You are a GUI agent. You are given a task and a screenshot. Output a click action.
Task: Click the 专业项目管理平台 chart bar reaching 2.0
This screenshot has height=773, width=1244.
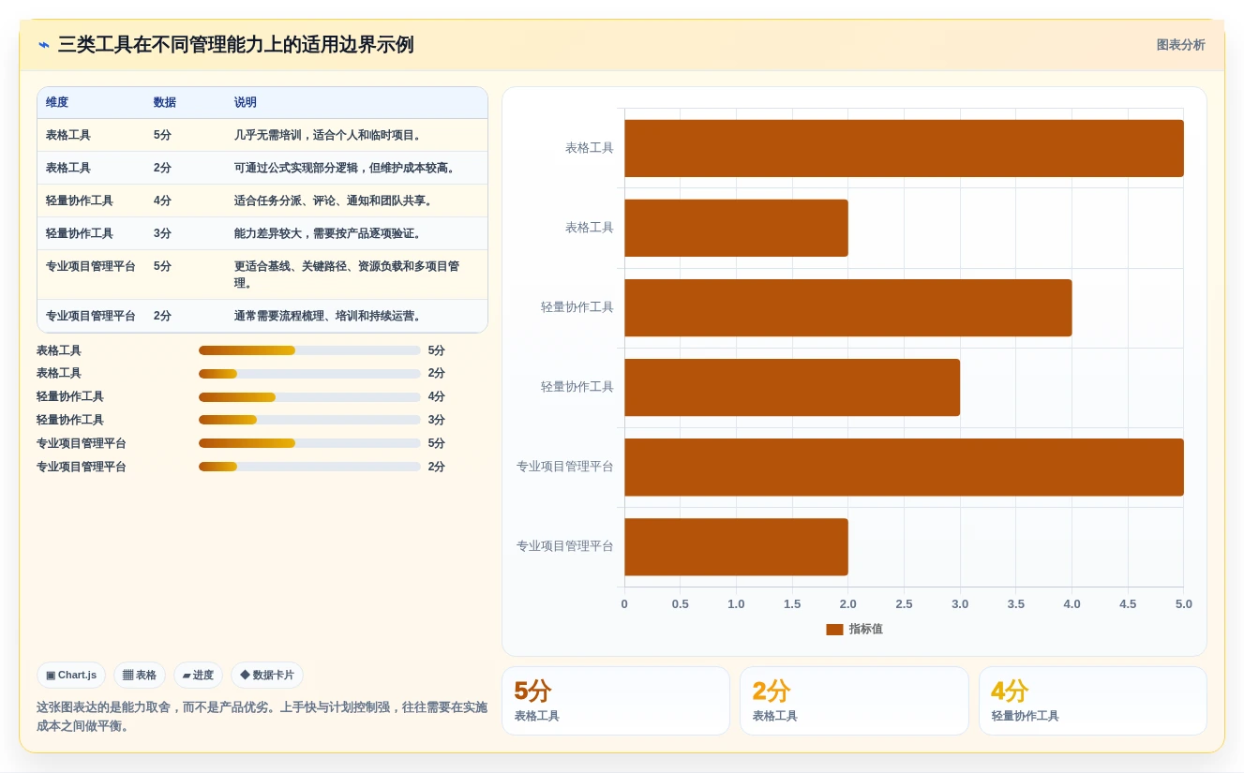point(736,546)
